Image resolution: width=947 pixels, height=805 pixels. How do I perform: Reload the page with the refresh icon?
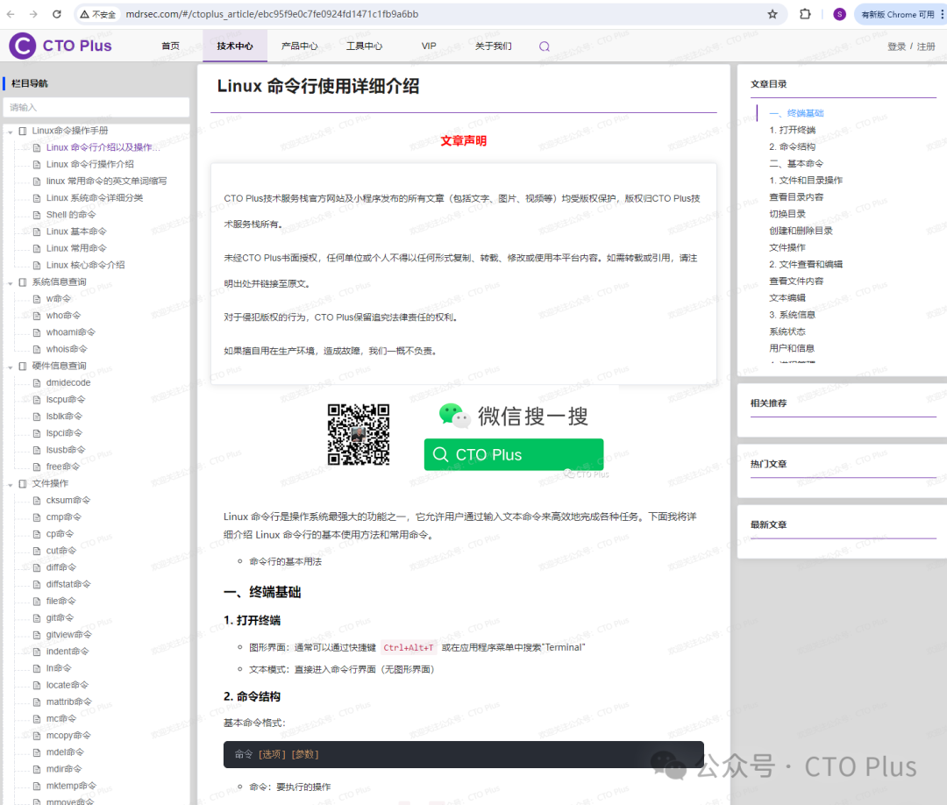(57, 14)
